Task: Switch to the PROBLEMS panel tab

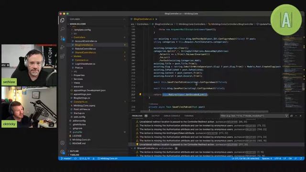Action: point(137,116)
